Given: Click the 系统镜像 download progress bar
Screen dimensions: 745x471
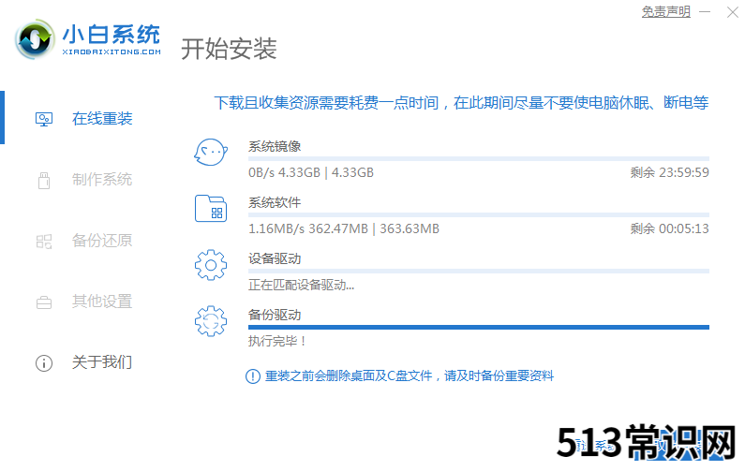Looking at the screenshot, I should tap(479, 158).
